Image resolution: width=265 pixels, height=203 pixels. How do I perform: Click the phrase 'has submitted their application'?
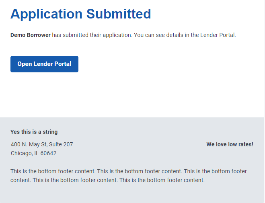tap(92, 35)
